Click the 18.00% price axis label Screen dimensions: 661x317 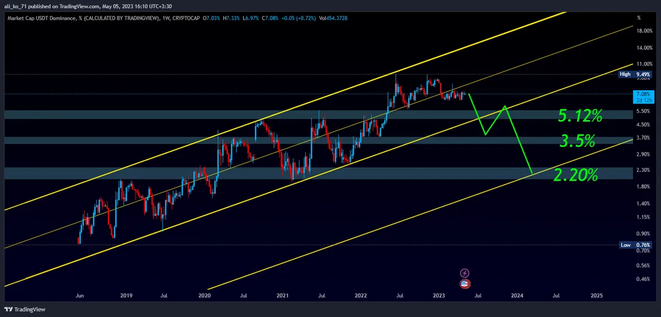click(x=643, y=31)
